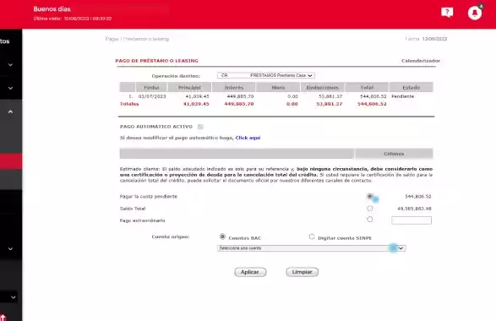496x321 pixels.
Task: Follow the 'Click aquí' link
Action: click(x=248, y=138)
